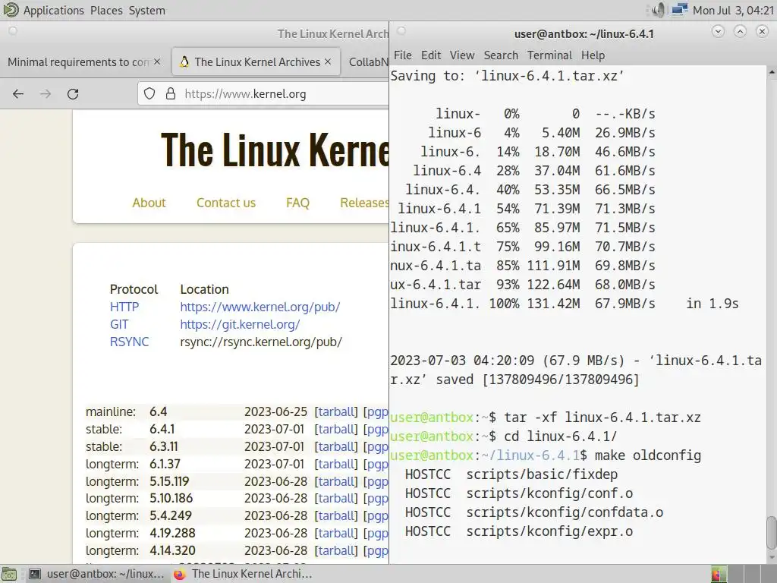Click tarball link for mainline 6.4
The height and width of the screenshot is (583, 777).
coord(336,411)
